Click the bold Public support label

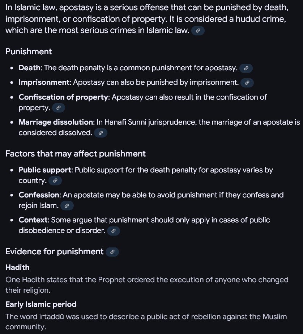[x=45, y=170]
